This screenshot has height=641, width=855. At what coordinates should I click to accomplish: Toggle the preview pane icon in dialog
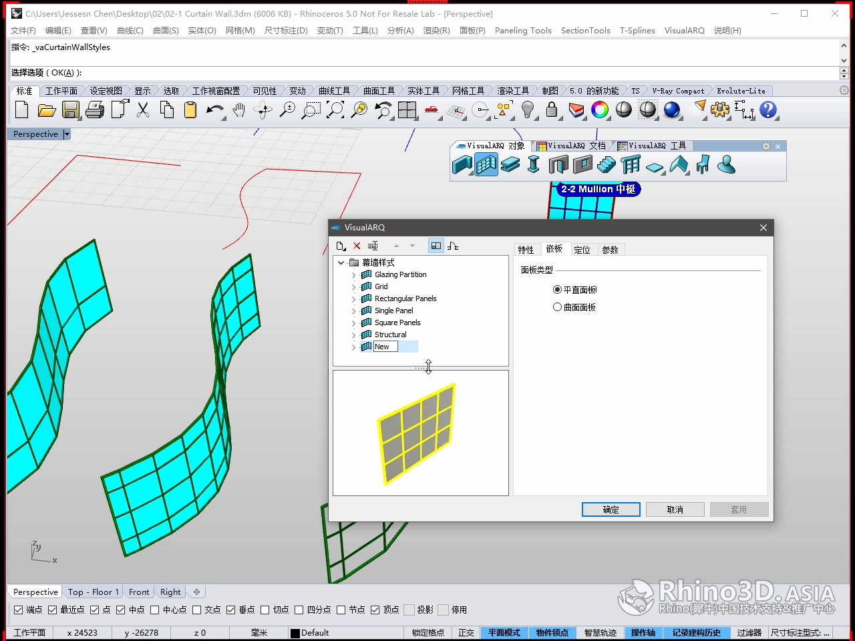click(436, 246)
